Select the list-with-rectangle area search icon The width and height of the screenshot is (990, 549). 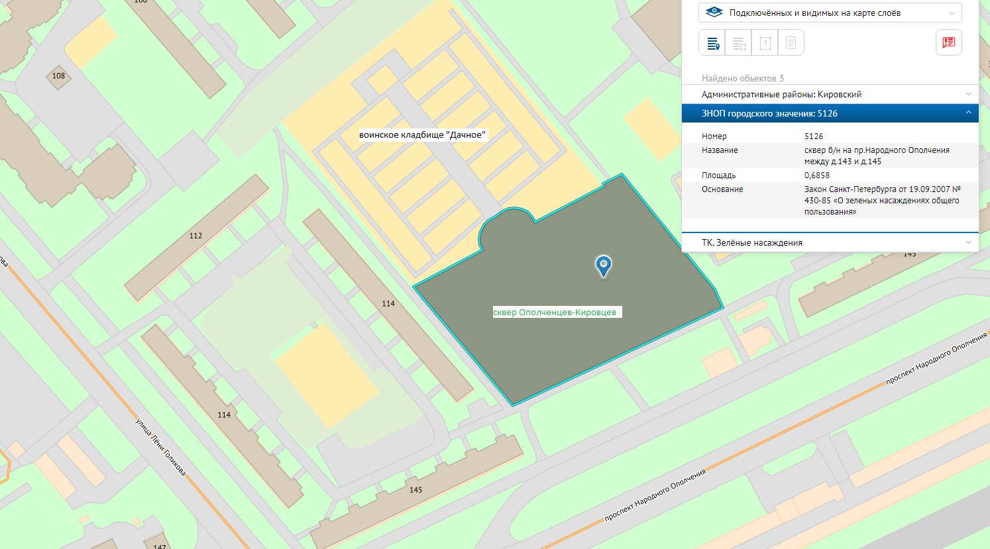(738, 44)
